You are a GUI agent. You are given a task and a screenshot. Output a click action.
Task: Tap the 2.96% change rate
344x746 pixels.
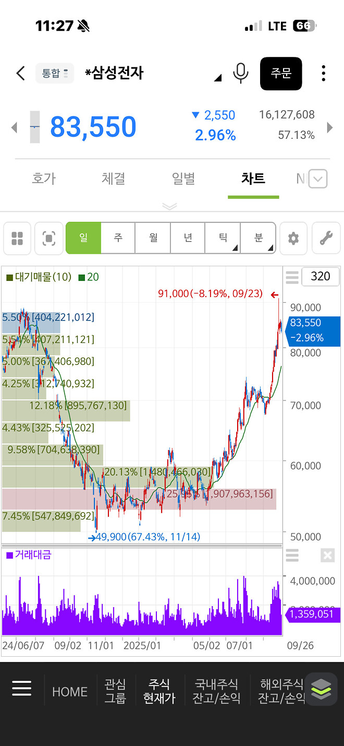point(215,136)
